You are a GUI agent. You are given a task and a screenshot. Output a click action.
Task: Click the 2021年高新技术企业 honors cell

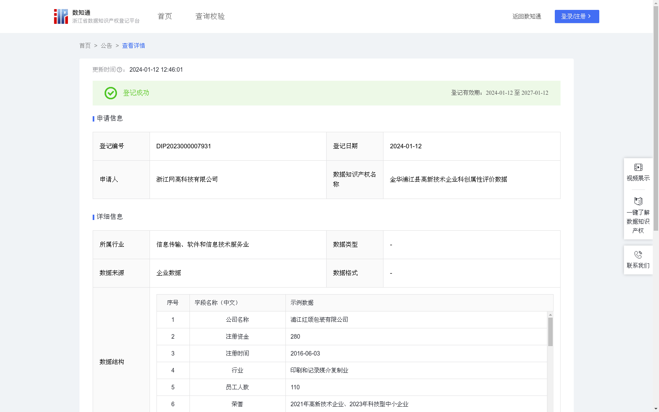tap(416, 404)
